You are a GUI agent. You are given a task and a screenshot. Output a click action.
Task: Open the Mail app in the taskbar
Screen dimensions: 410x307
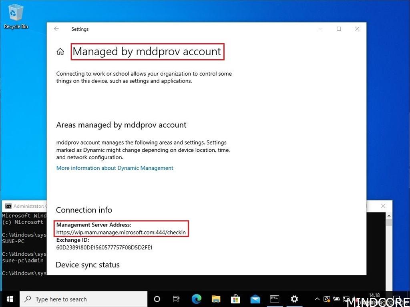(x=255, y=299)
